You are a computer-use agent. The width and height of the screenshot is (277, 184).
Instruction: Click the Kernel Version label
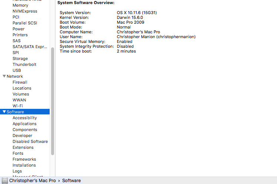click(x=74, y=17)
